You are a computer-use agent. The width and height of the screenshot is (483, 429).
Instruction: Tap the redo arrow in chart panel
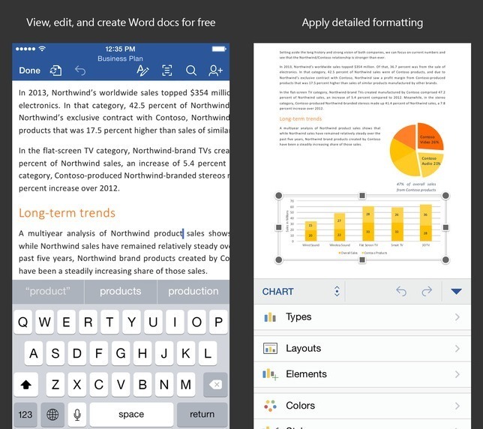(x=427, y=291)
